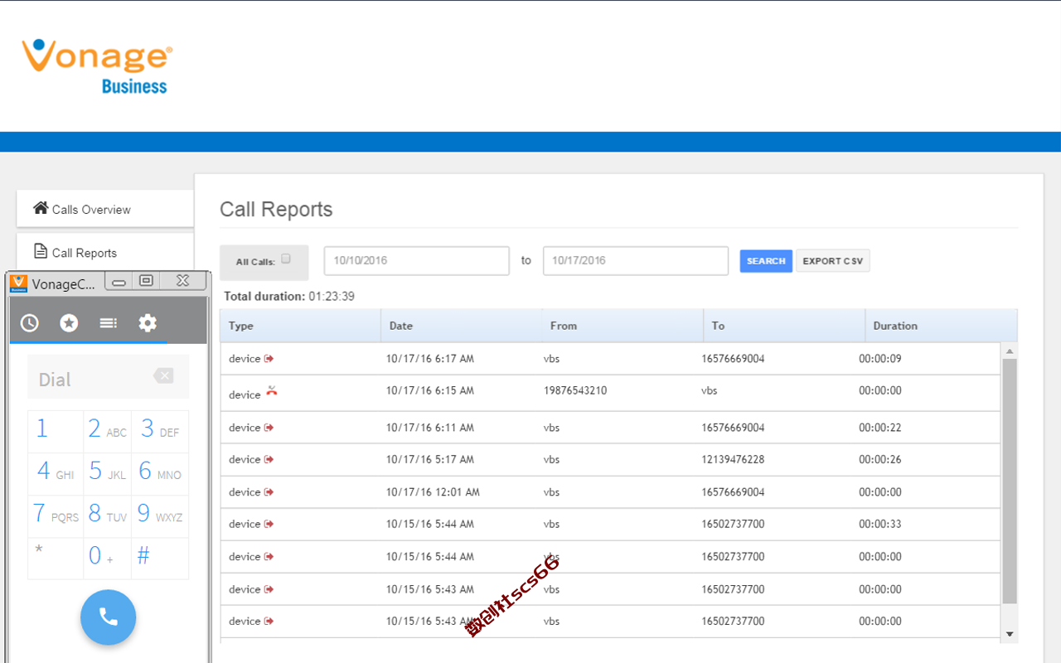
Task: Click home icon beside Calls Overview
Action: [41, 208]
